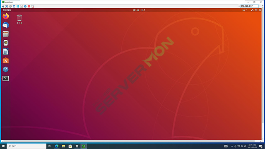The width and height of the screenshot is (265, 149).
Task: Click the touch keyboard icon in tray
Action: (x=226, y=146)
